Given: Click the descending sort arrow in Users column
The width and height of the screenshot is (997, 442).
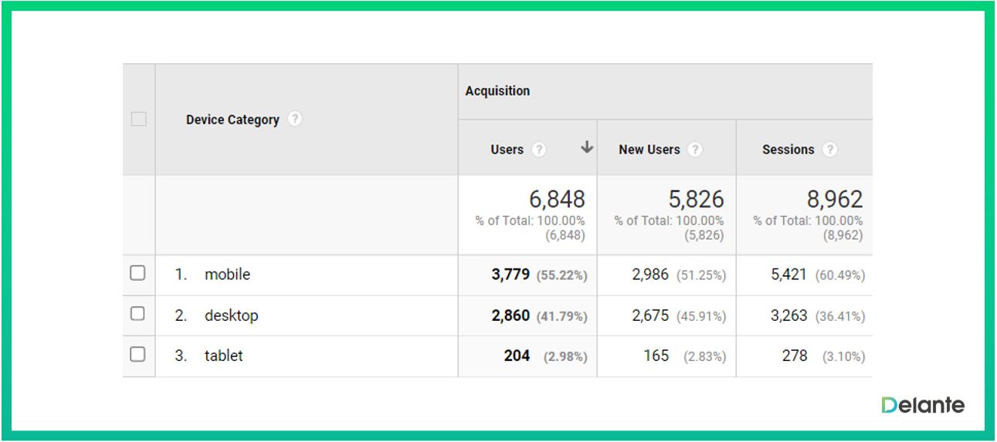Looking at the screenshot, I should coord(587,147).
